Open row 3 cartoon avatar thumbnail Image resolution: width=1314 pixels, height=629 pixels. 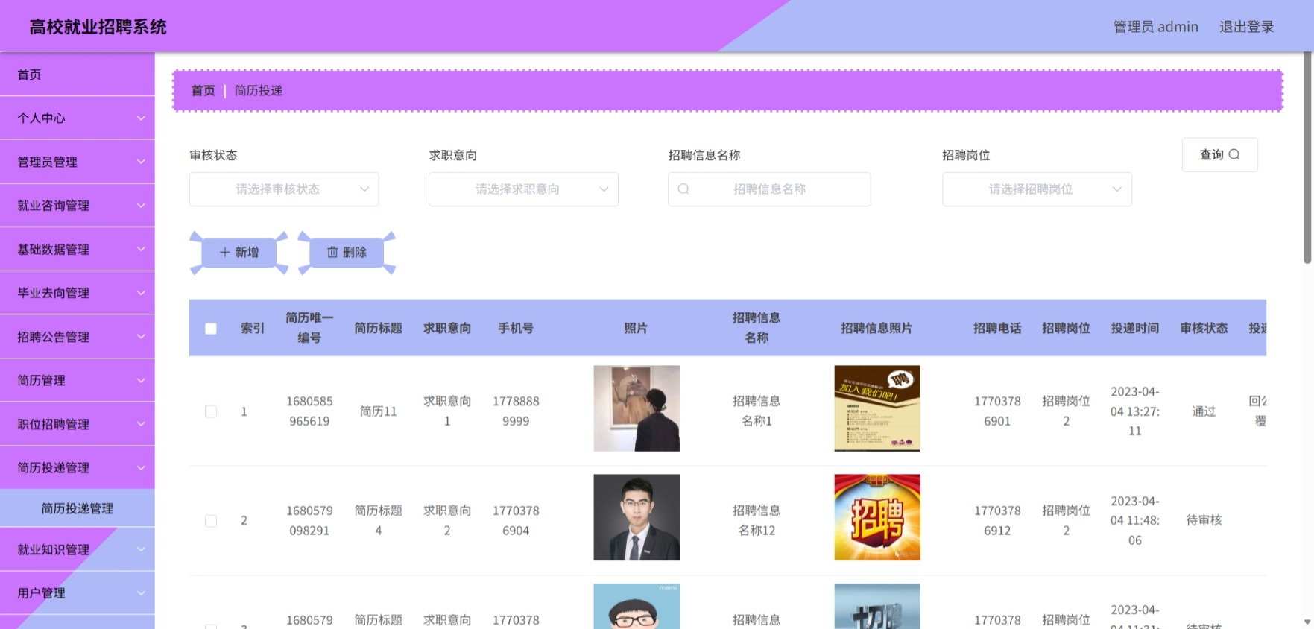click(637, 606)
